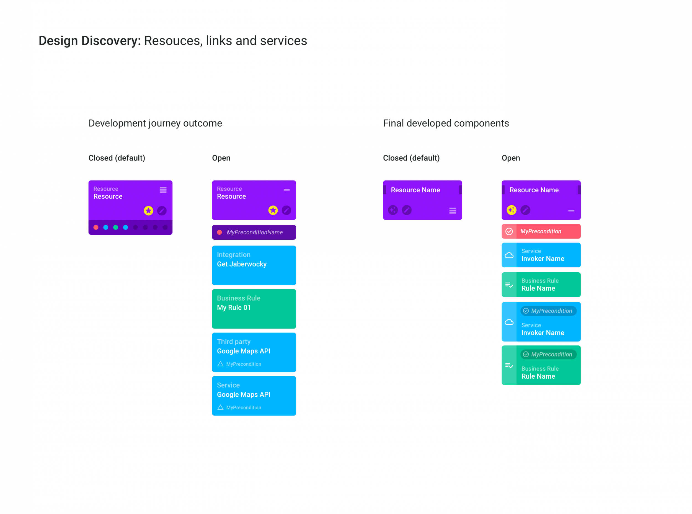Viewport: 692px width, 514px height.
Task: Expand closed Resource Name card via hamburger icon
Action: [x=453, y=211]
